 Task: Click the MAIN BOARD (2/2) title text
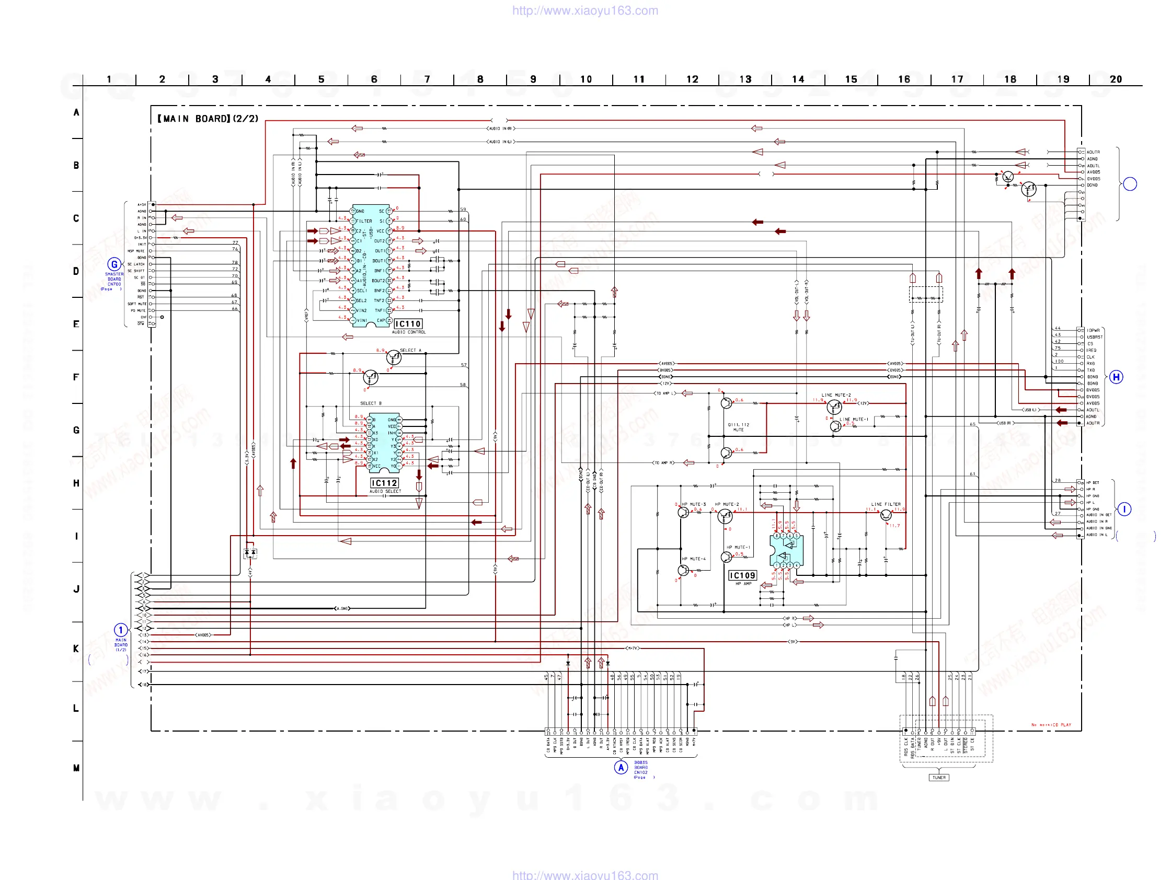click(x=208, y=119)
